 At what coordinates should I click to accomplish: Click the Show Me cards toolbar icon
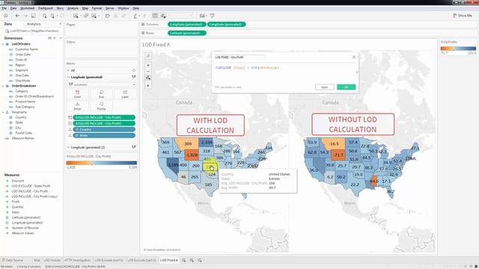pos(202,16)
